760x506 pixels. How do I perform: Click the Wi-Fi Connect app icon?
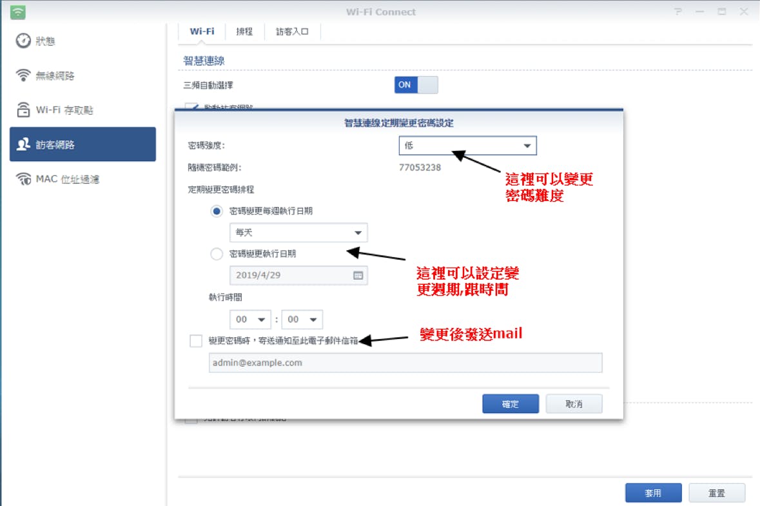[x=18, y=12]
